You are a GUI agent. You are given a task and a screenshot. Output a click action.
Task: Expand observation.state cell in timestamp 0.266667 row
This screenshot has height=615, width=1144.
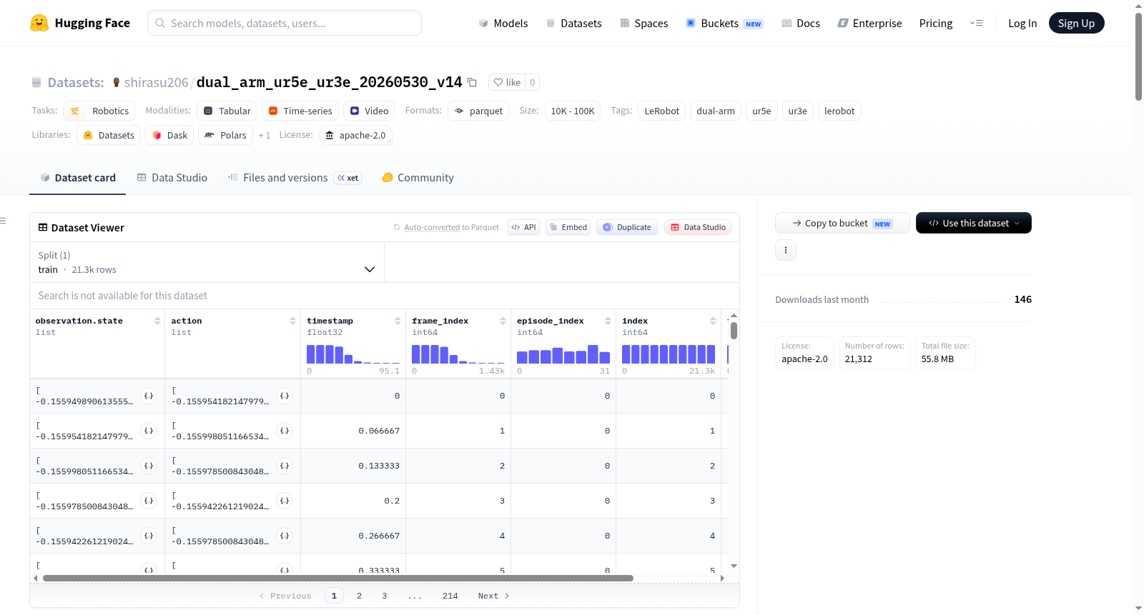pyautogui.click(x=149, y=536)
